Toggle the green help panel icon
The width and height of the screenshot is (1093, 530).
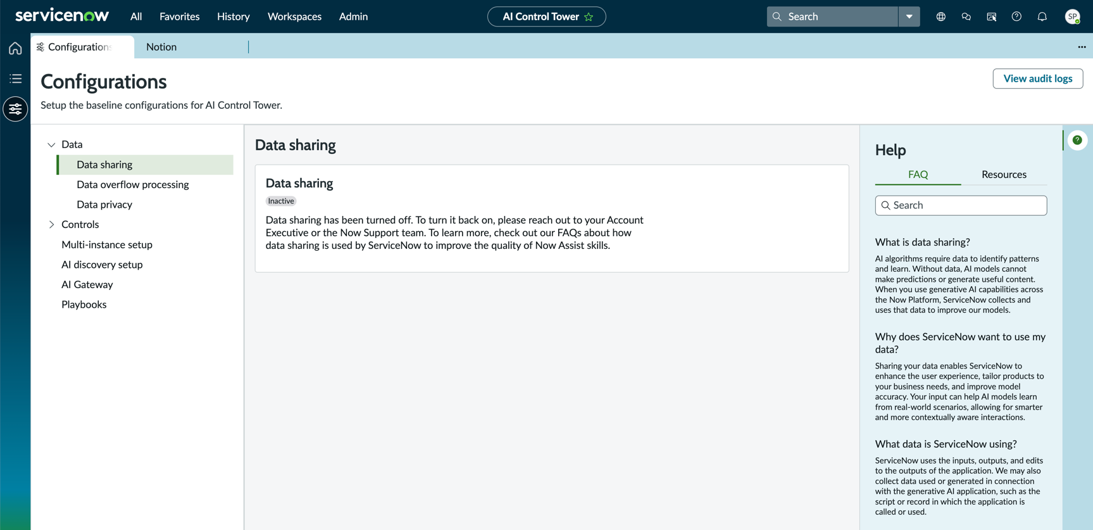pos(1077,140)
